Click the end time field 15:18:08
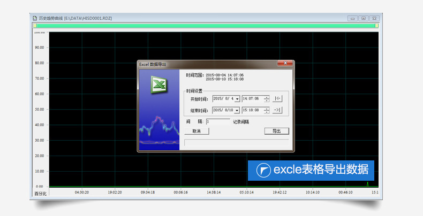Viewport: 423px width, 216px height. pyautogui.click(x=253, y=110)
